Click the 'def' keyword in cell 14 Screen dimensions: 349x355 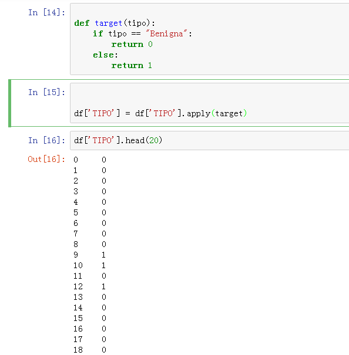point(82,23)
